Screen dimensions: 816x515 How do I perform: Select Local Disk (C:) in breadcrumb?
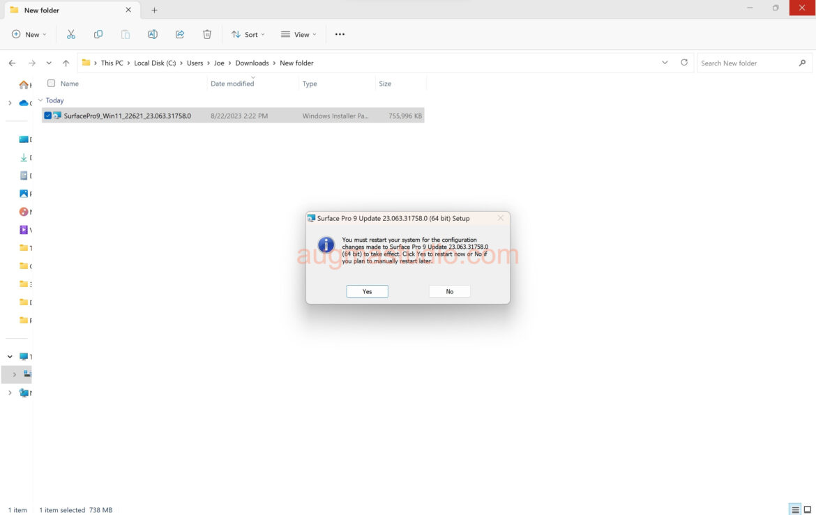(155, 63)
